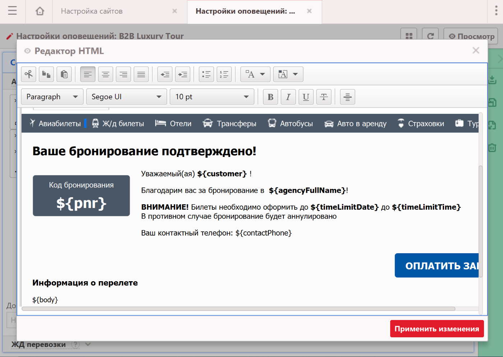Click the Paste clipboard icon

coord(64,74)
